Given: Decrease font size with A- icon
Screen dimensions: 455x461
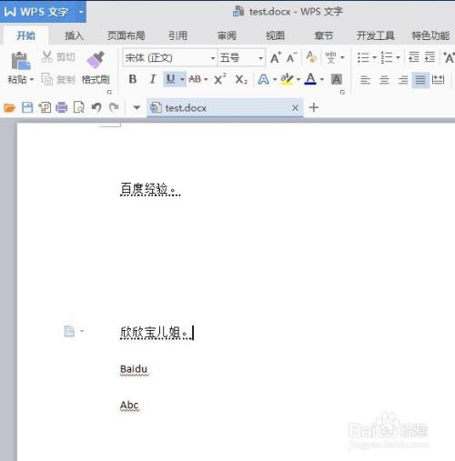Looking at the screenshot, I should (291, 57).
